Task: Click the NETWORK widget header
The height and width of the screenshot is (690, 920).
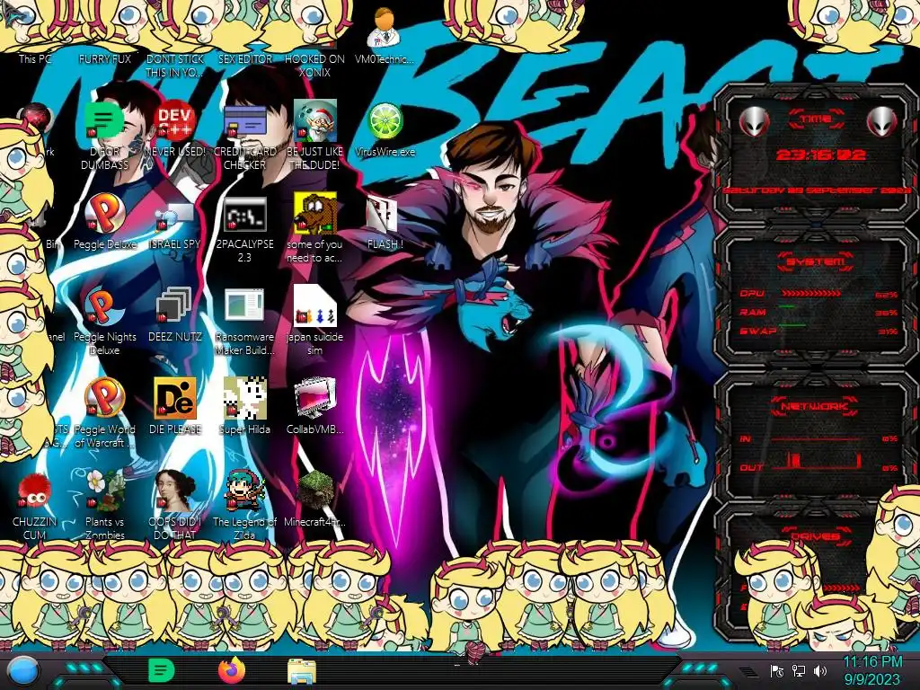Action: [x=815, y=406]
